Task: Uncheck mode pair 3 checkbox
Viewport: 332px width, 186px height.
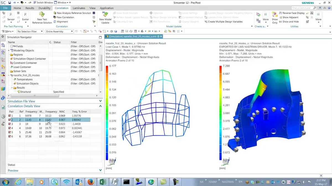Action: (10, 124)
